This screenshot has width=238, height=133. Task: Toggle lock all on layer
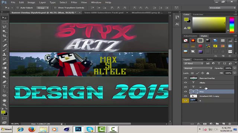208,73
